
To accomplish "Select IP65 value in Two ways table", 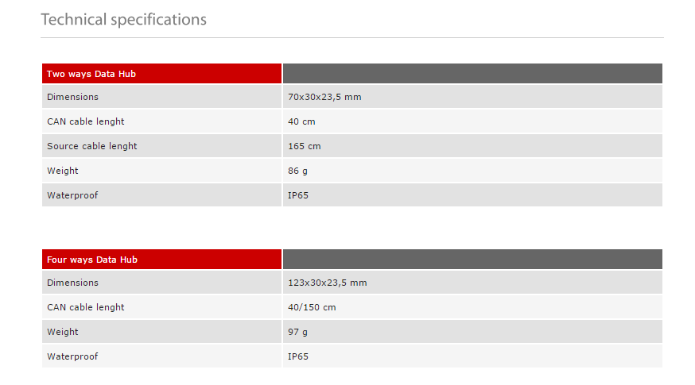I will tap(298, 195).
